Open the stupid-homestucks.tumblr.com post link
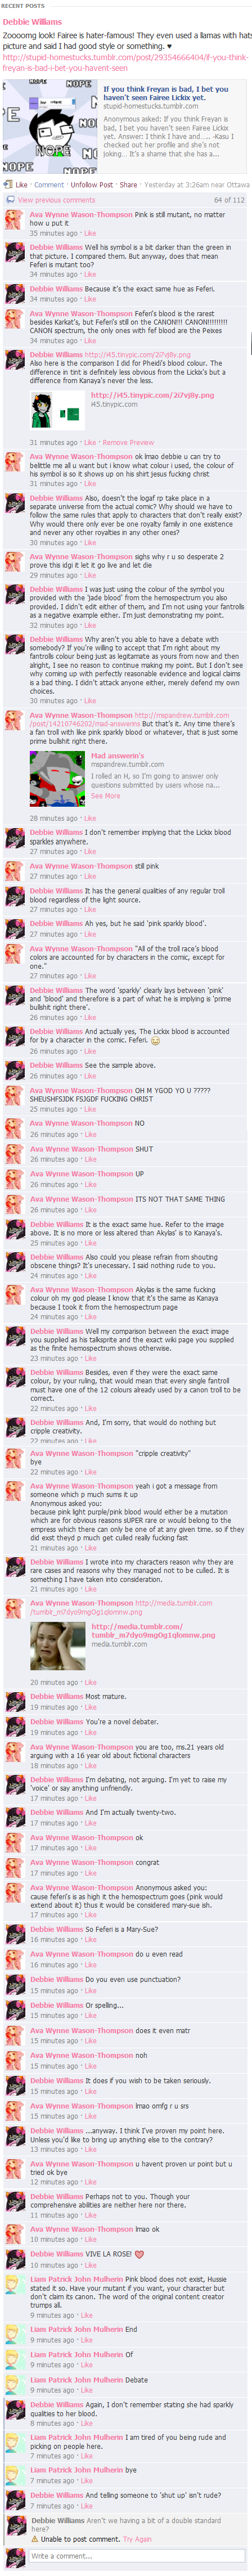Screen dimensions: 252x2576 125,62
